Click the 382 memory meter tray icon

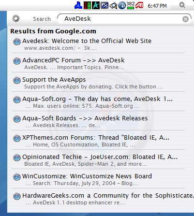(x=130, y=5)
